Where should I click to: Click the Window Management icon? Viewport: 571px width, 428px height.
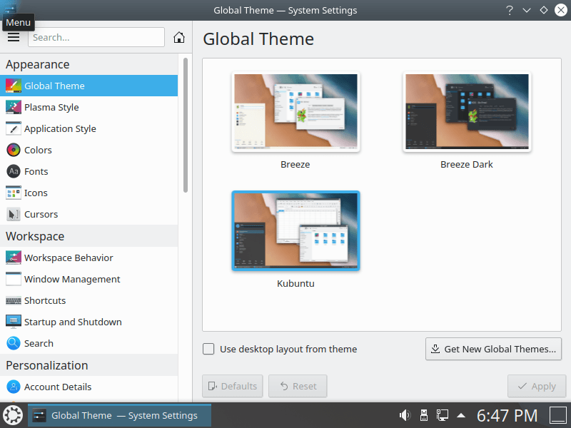pyautogui.click(x=14, y=279)
